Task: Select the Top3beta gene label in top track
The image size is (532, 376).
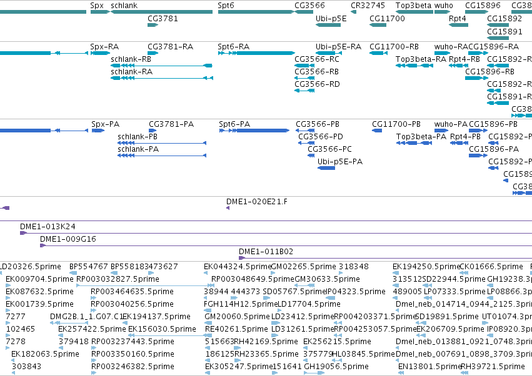Action: coord(413,6)
